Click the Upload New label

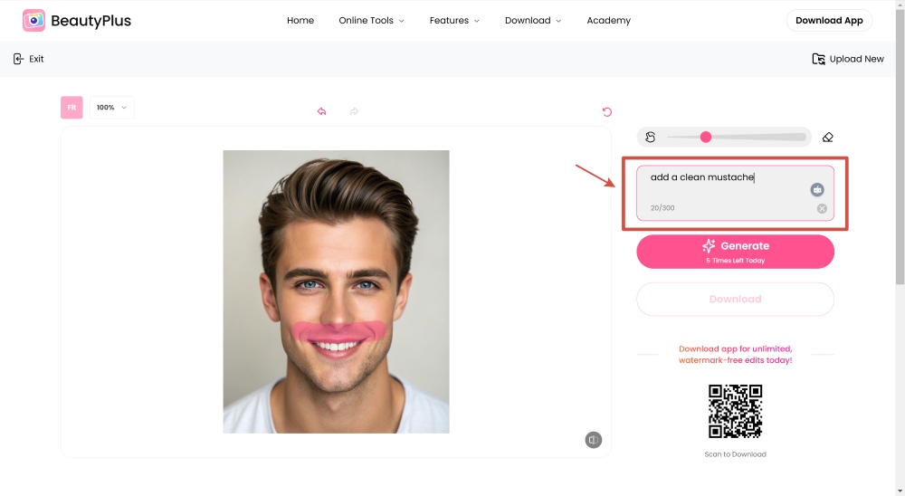coord(856,59)
